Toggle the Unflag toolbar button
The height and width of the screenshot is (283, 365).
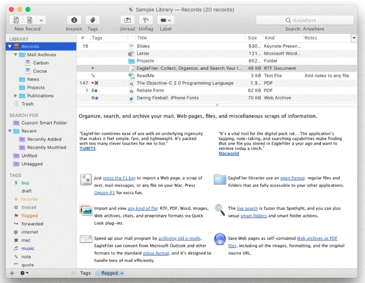coord(146,20)
